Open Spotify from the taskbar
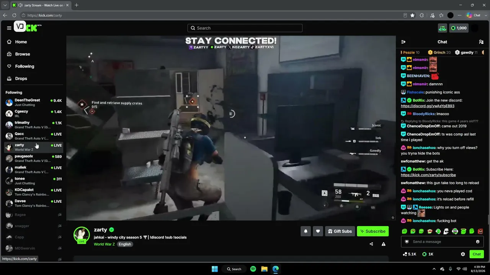 253,269
